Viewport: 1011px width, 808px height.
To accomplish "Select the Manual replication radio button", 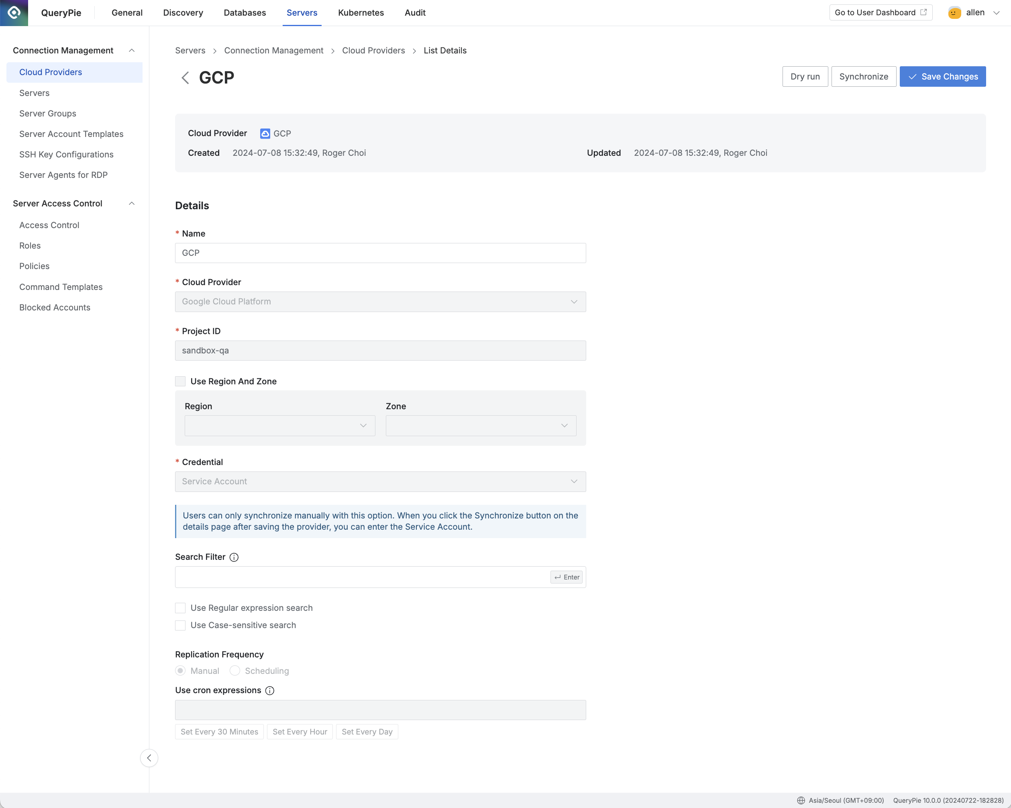I will (x=180, y=671).
